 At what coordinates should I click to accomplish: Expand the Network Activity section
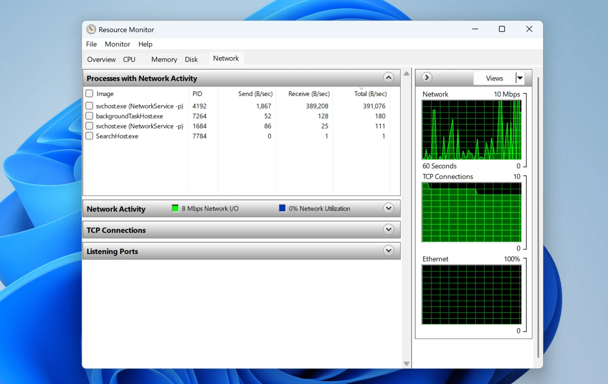(388, 208)
